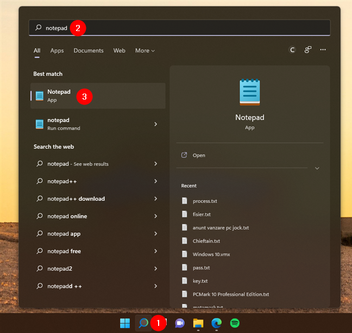Viewport: 352px width, 333px height.
Task: Click the Notepad title in the preview pane
Action: click(x=250, y=118)
